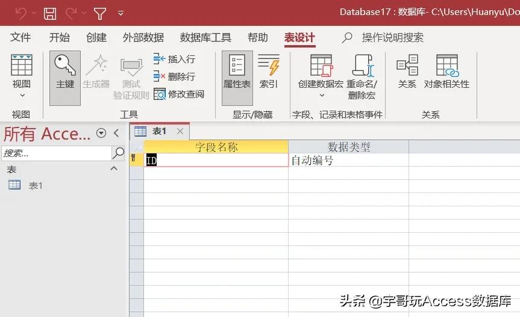Close the 表1 tab
The height and width of the screenshot is (317, 520).
pos(180,131)
